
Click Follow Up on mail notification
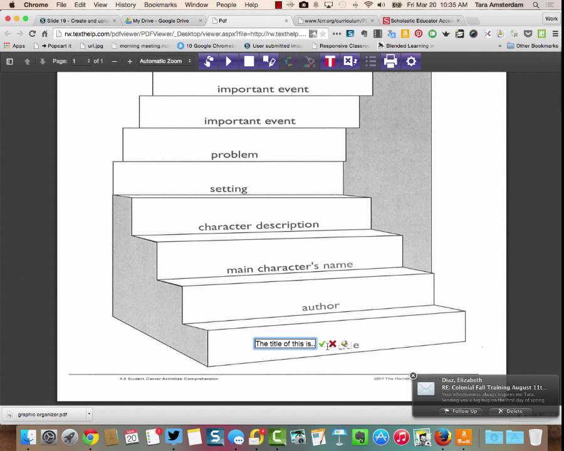[x=461, y=411]
